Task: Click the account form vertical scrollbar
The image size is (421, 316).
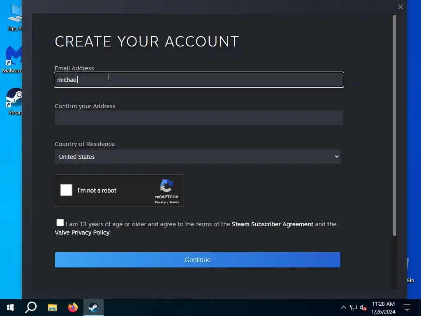Action: click(394, 125)
